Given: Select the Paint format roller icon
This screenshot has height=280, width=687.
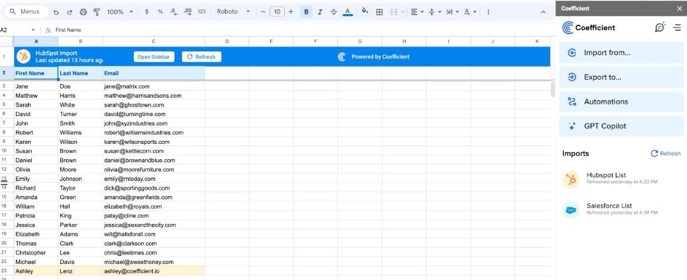Looking at the screenshot, I should 97,12.
